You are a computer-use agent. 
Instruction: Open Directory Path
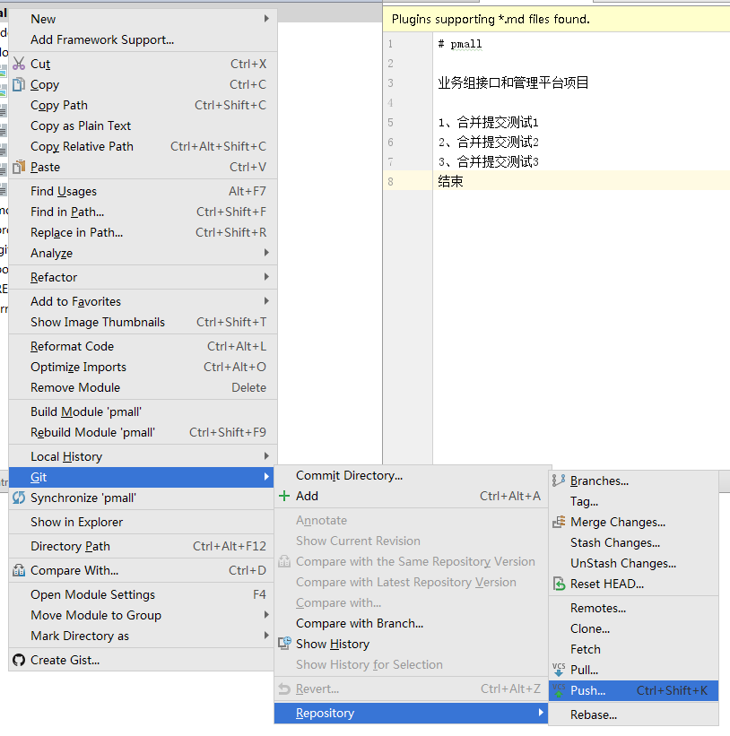(x=143, y=546)
